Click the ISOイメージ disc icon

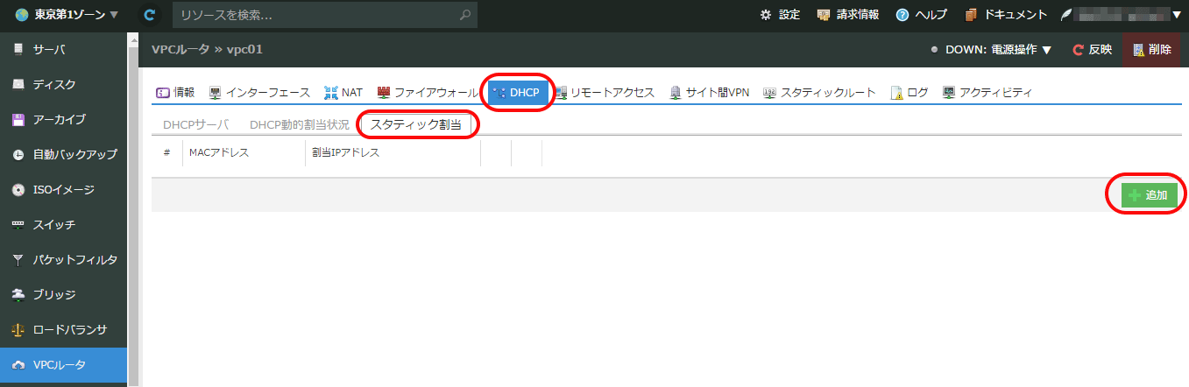pyautogui.click(x=18, y=189)
